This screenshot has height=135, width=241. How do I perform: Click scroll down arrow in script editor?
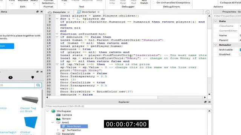[209, 94]
